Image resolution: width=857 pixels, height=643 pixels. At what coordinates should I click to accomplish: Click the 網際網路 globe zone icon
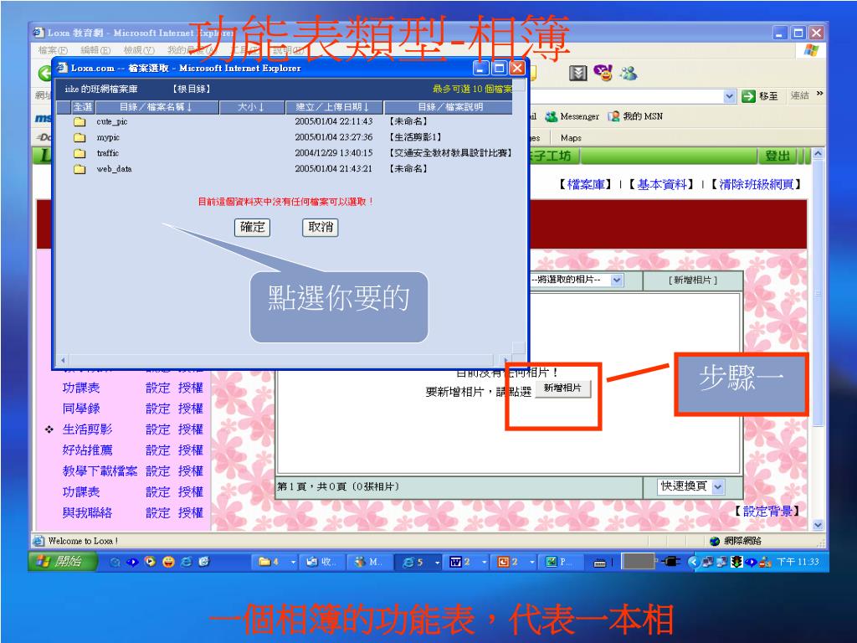pos(715,541)
